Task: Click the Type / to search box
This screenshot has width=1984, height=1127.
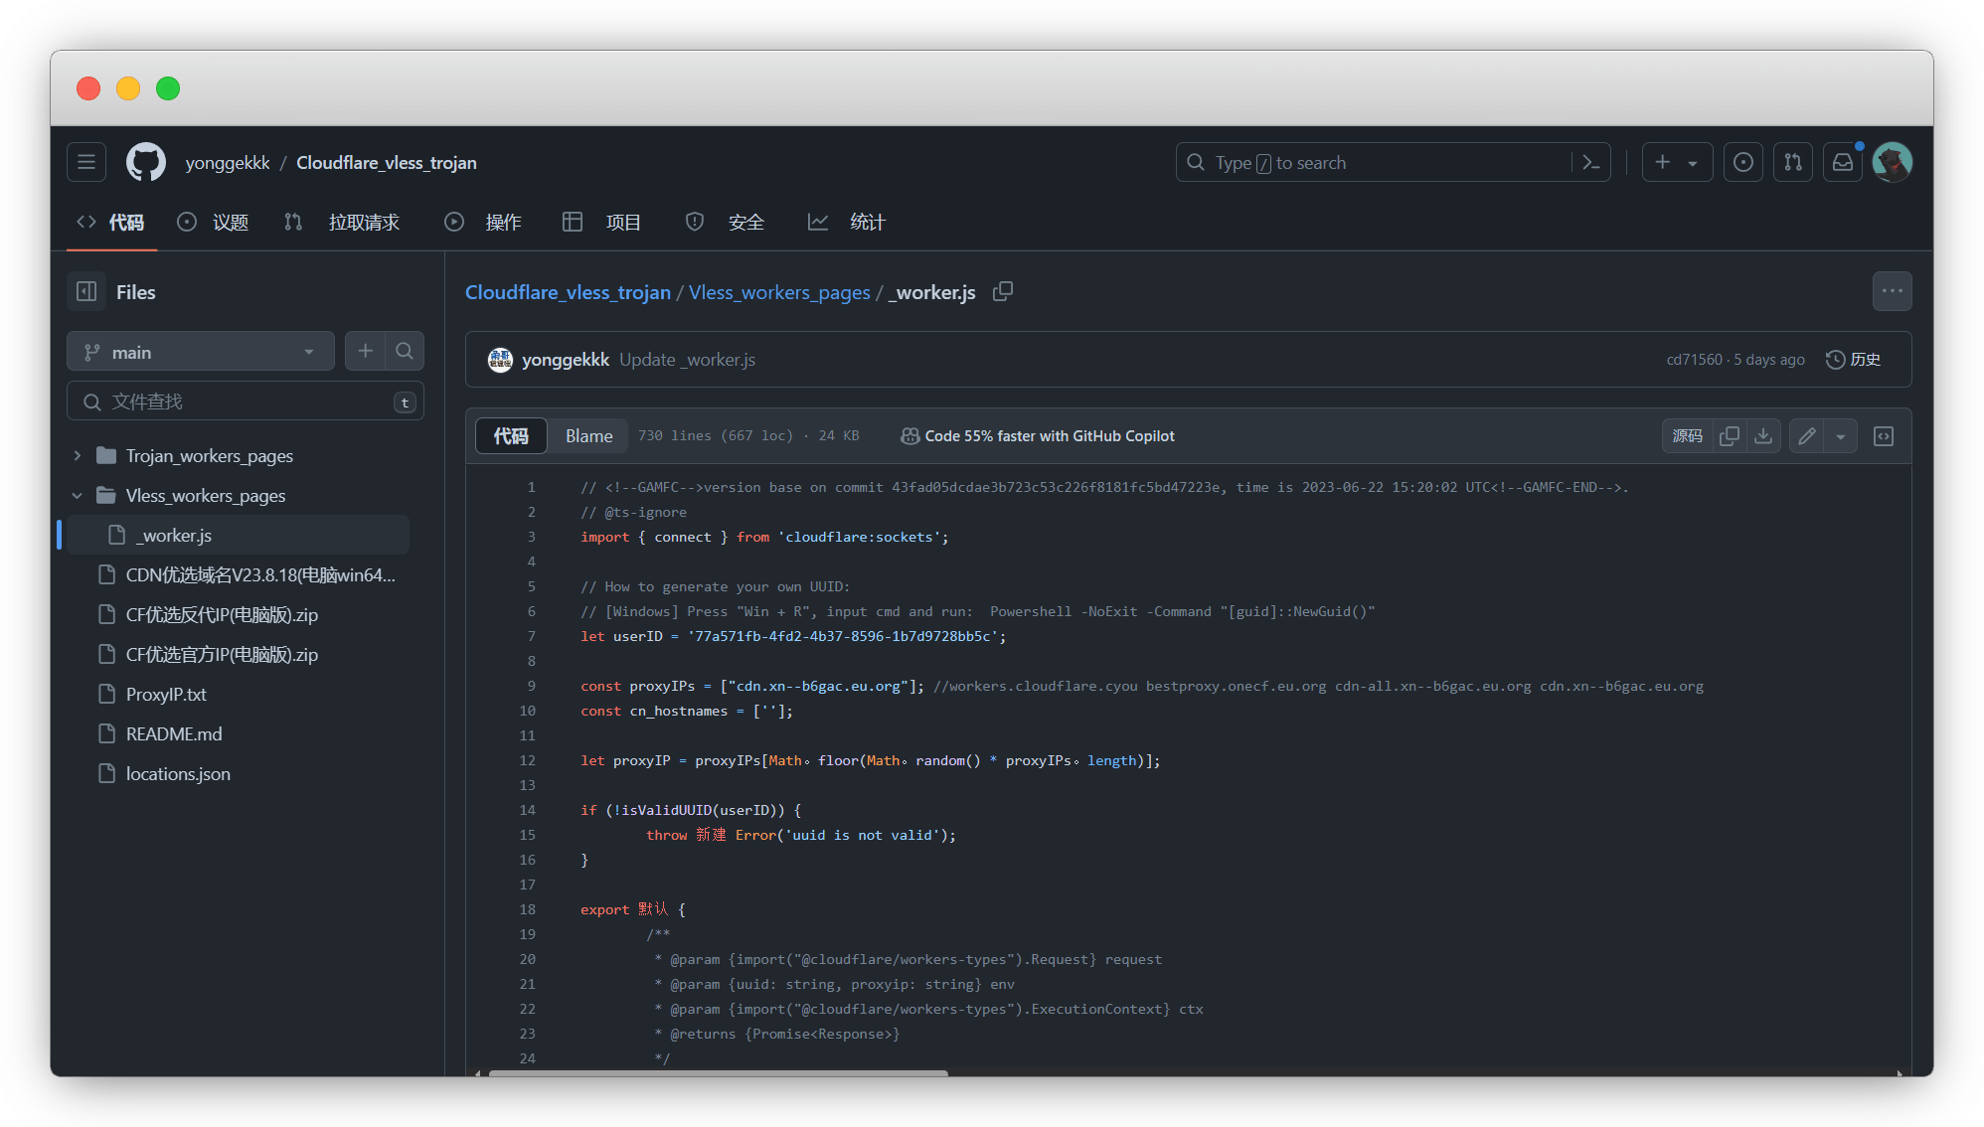Action: point(1392,162)
